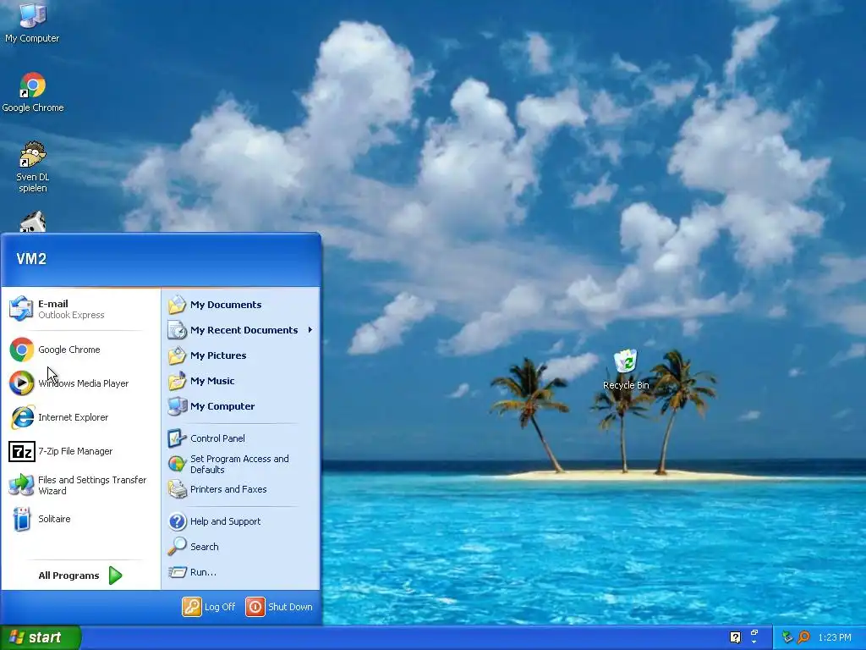Click the question mark taskbar icon

tap(735, 637)
